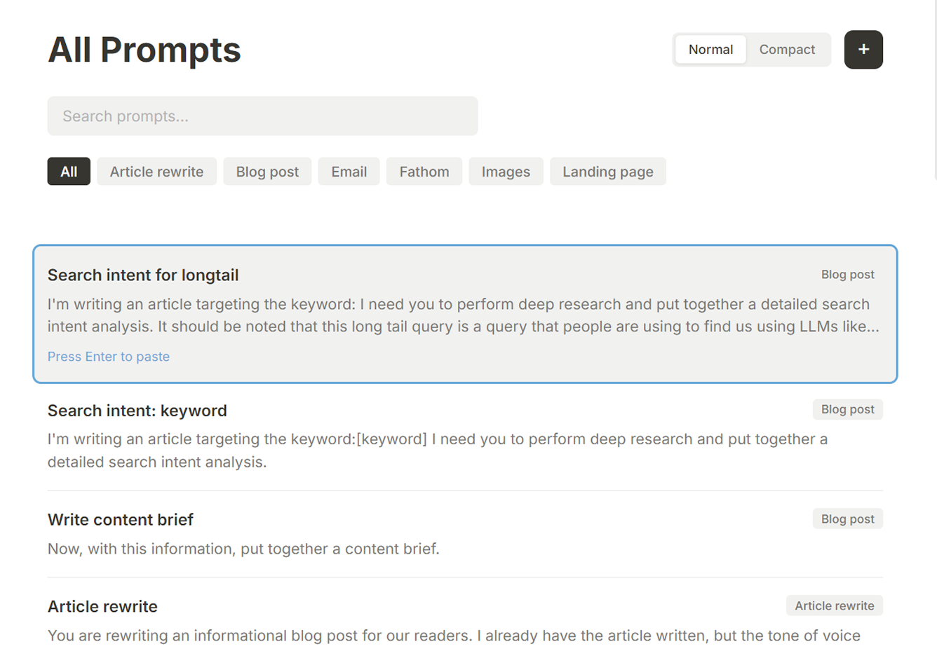Select the 'Search intent: keyword' prompt

pyautogui.click(x=137, y=411)
